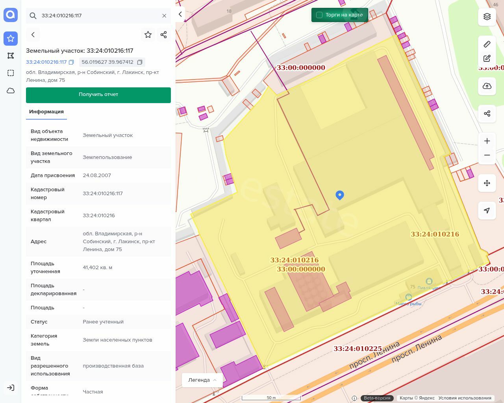Go back from the plot details
Image resolution: width=504 pixels, height=403 pixels.
click(x=33, y=35)
